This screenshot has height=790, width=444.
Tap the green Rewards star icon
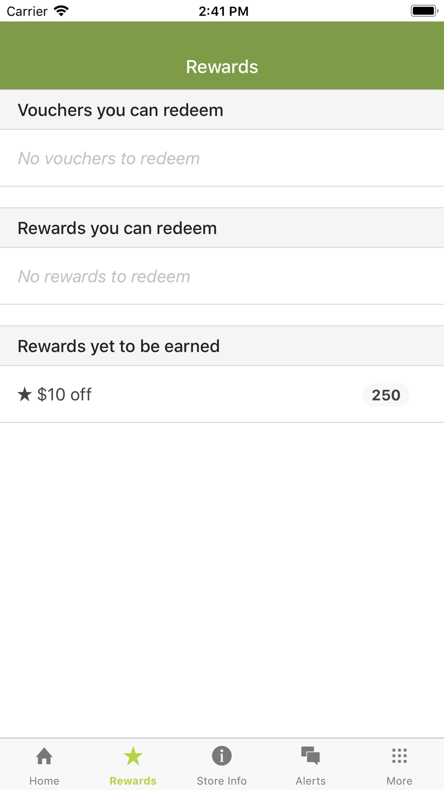(133, 756)
